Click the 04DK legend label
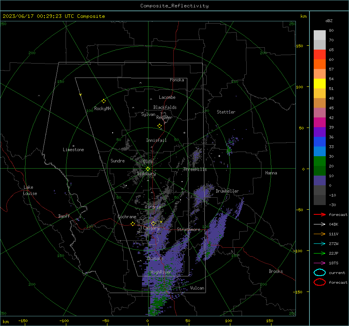Image resolution: width=349 pixels, height=326 pixels. pos(333,224)
